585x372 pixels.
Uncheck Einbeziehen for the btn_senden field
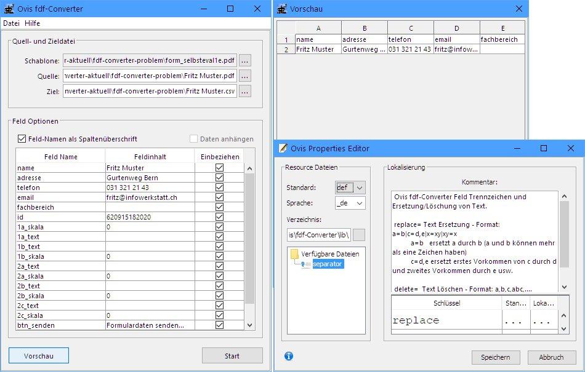219,325
